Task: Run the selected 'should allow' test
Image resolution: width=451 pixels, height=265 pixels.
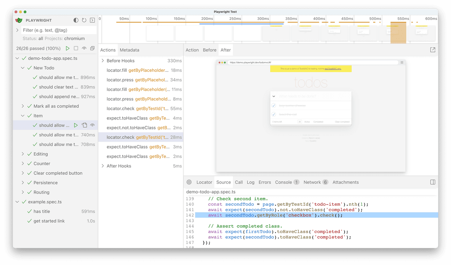Action: (76, 125)
